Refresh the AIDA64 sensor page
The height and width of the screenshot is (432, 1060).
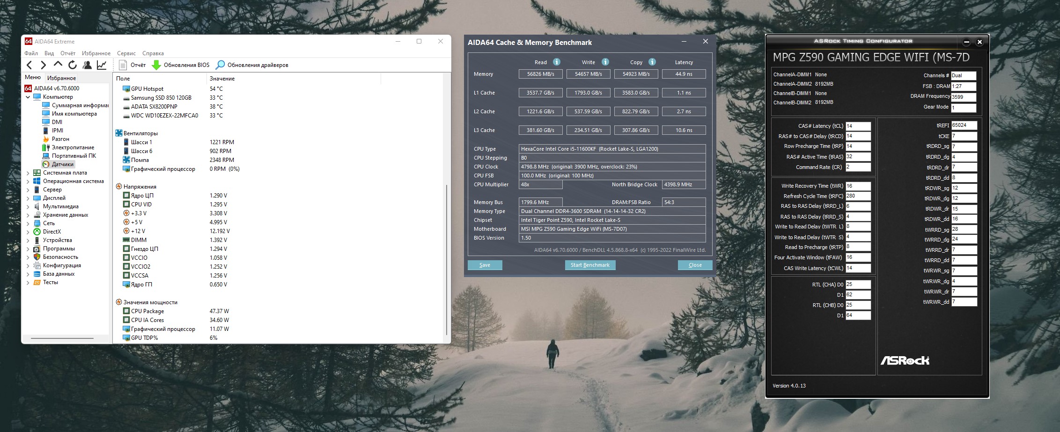click(x=73, y=65)
